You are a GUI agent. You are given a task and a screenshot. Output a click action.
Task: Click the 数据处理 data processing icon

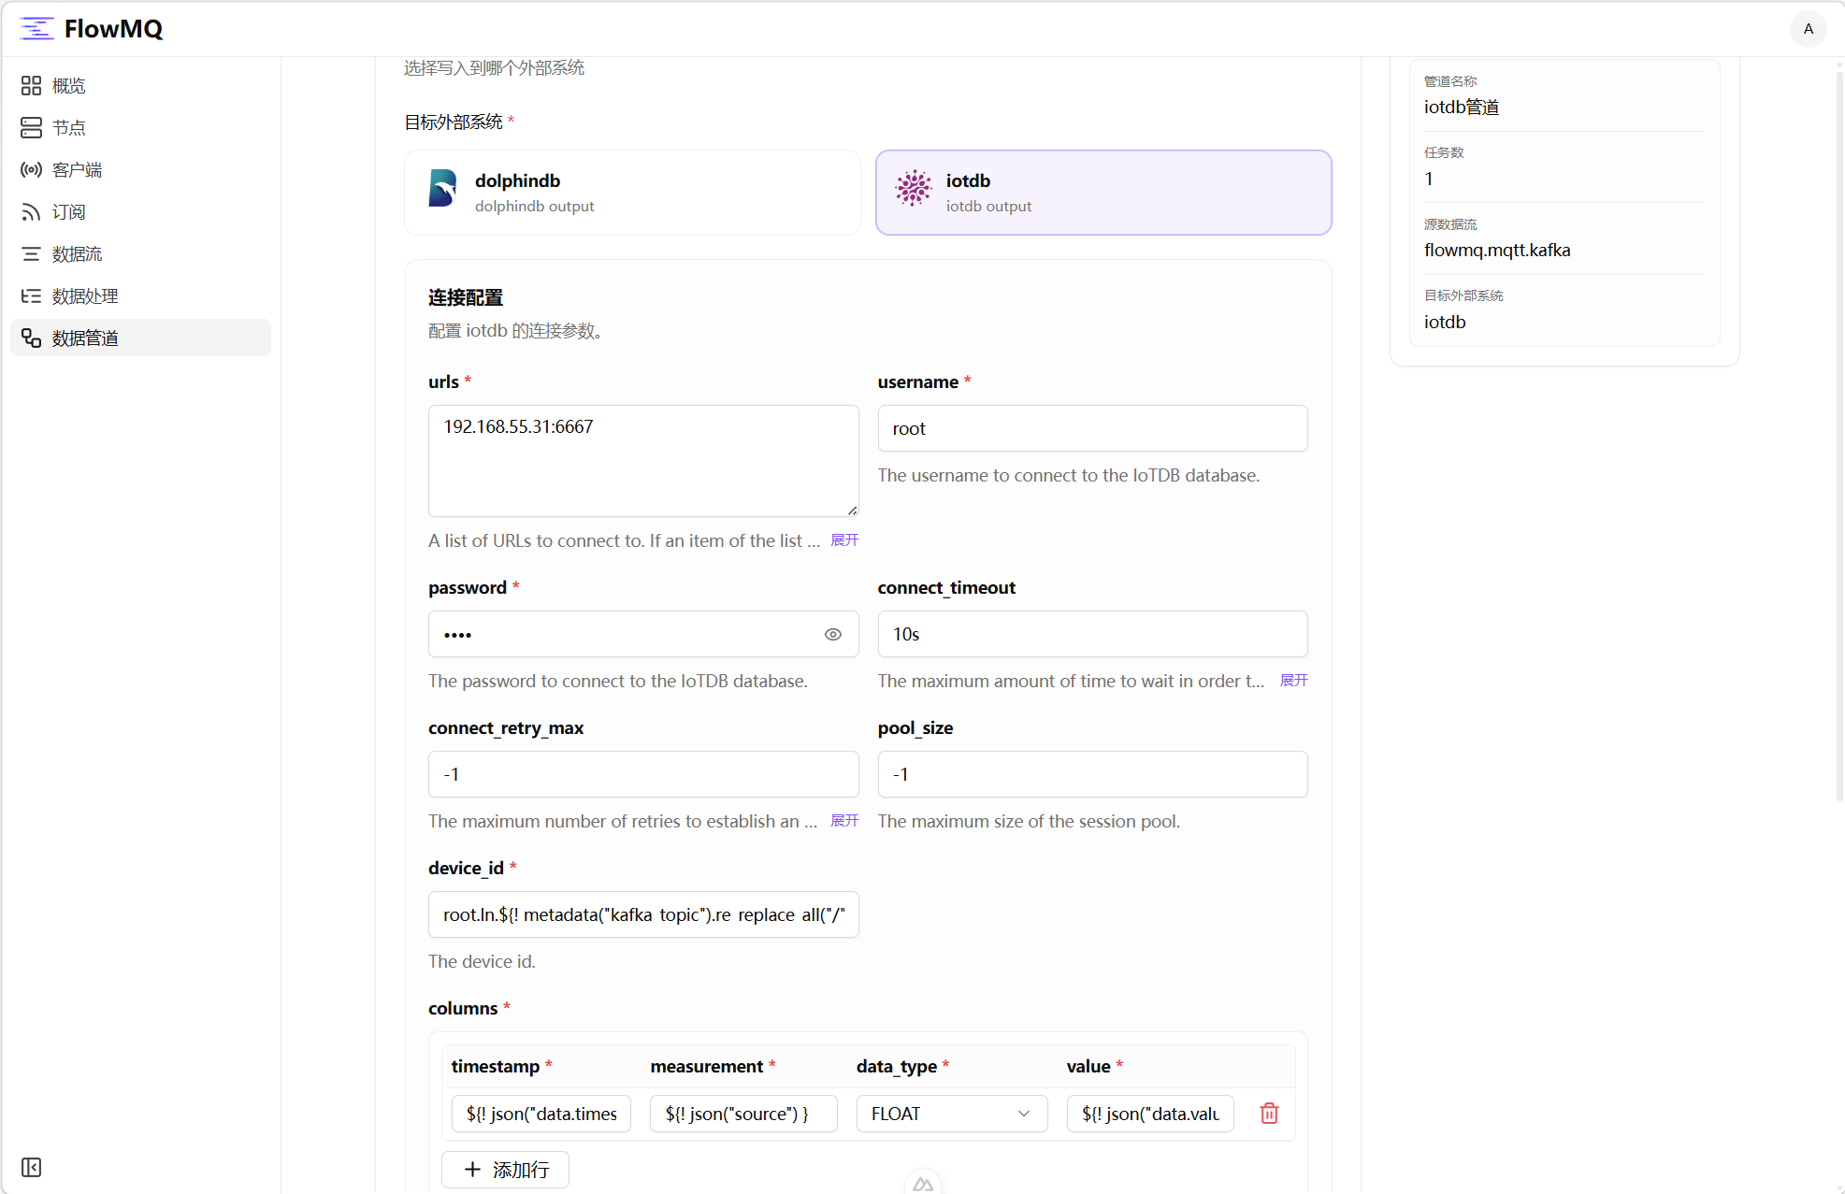coord(31,296)
